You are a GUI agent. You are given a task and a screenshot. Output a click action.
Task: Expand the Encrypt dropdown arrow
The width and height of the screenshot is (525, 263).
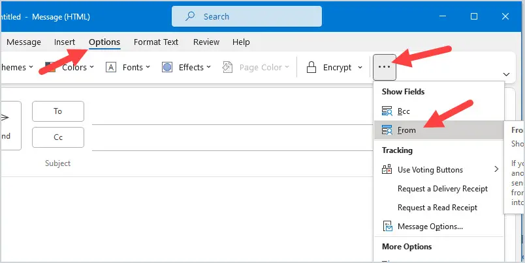tap(360, 68)
